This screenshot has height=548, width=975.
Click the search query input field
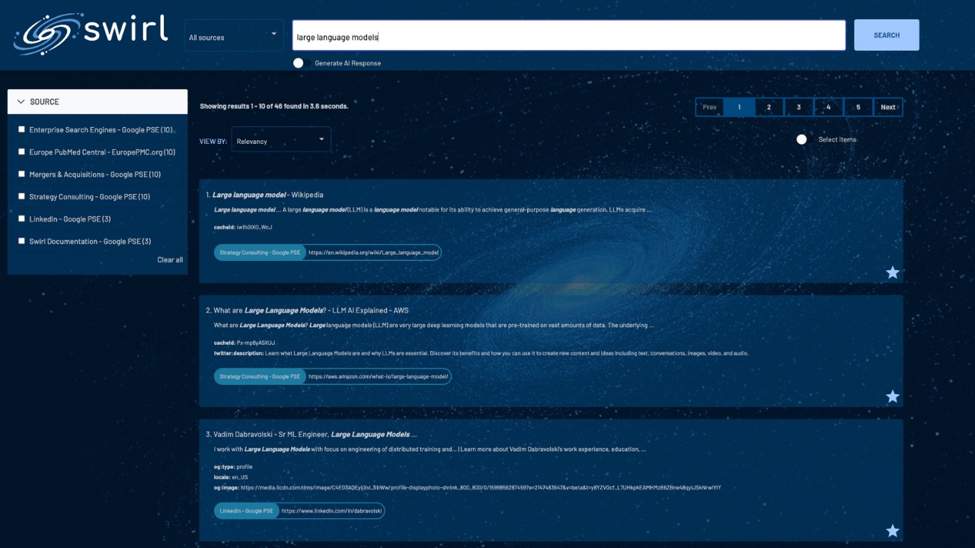click(569, 35)
